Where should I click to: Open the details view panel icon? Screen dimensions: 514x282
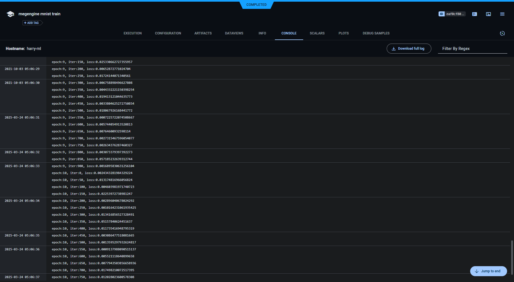coord(488,14)
